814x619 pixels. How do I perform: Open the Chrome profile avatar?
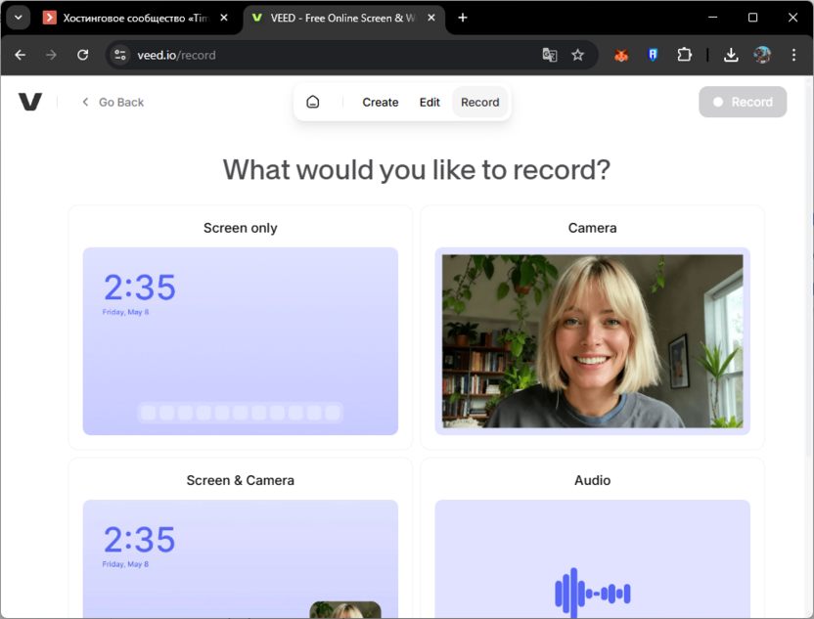click(x=762, y=55)
